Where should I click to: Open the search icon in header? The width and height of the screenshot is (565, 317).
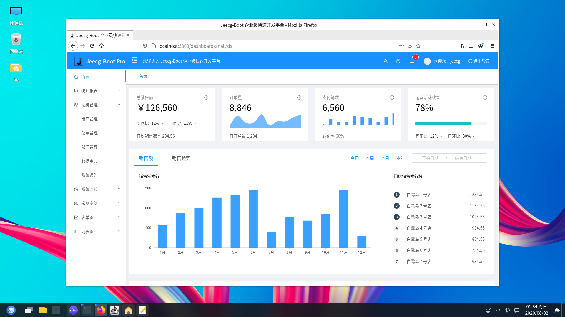coord(385,61)
